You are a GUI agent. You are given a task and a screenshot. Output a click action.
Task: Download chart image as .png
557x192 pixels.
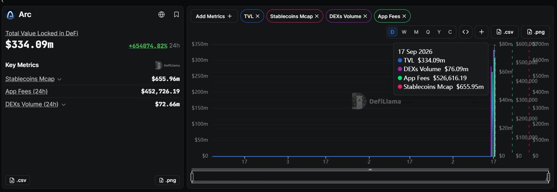click(x=535, y=32)
